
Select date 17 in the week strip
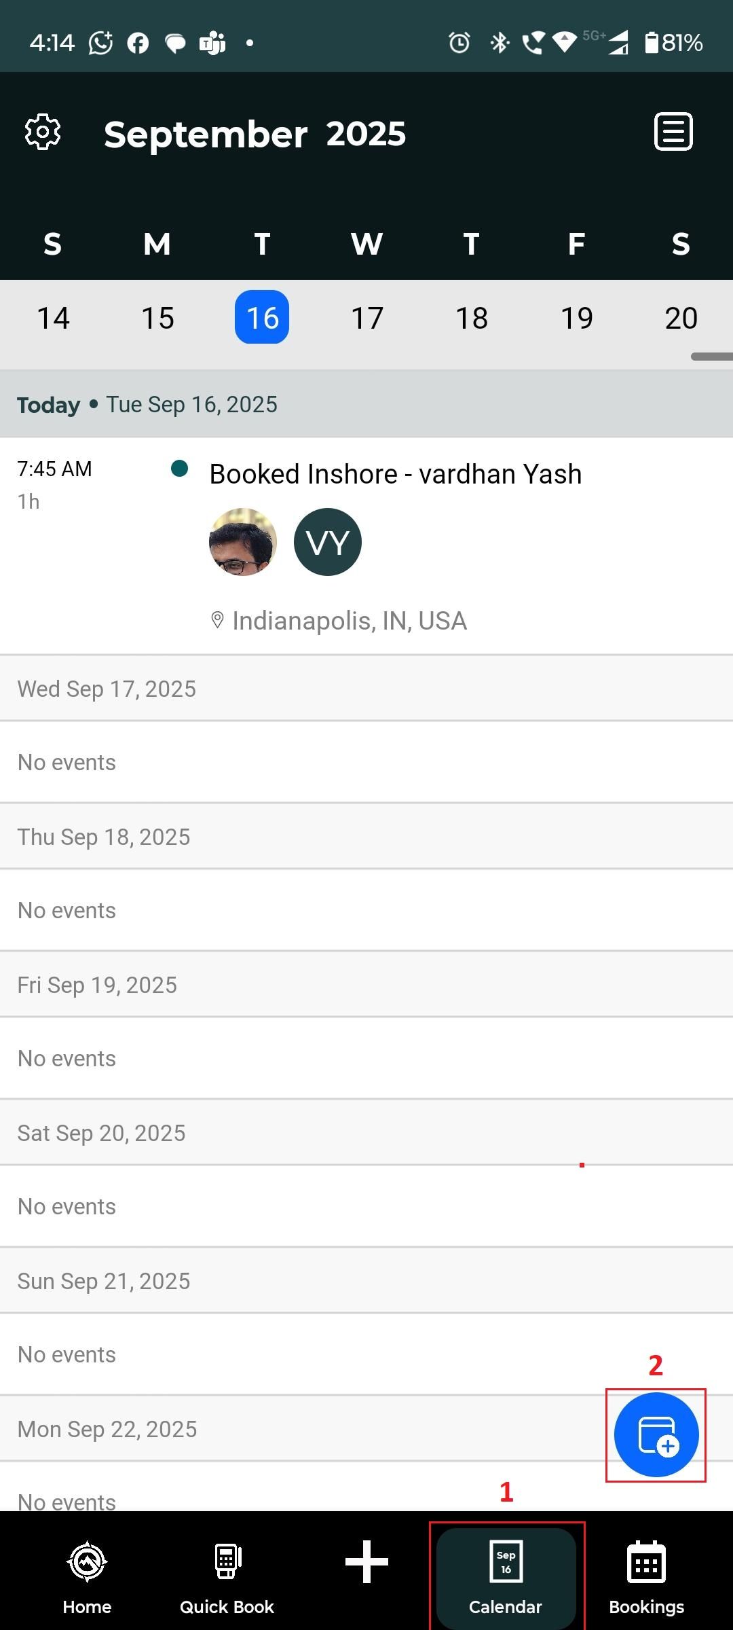[367, 318]
